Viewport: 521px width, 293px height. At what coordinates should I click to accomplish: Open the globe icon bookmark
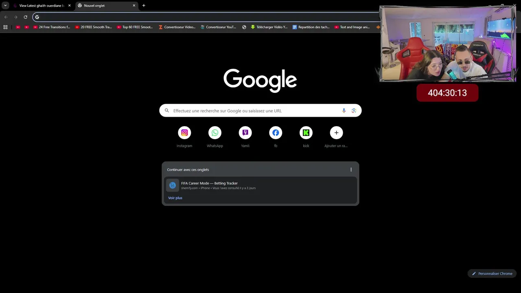click(244, 27)
